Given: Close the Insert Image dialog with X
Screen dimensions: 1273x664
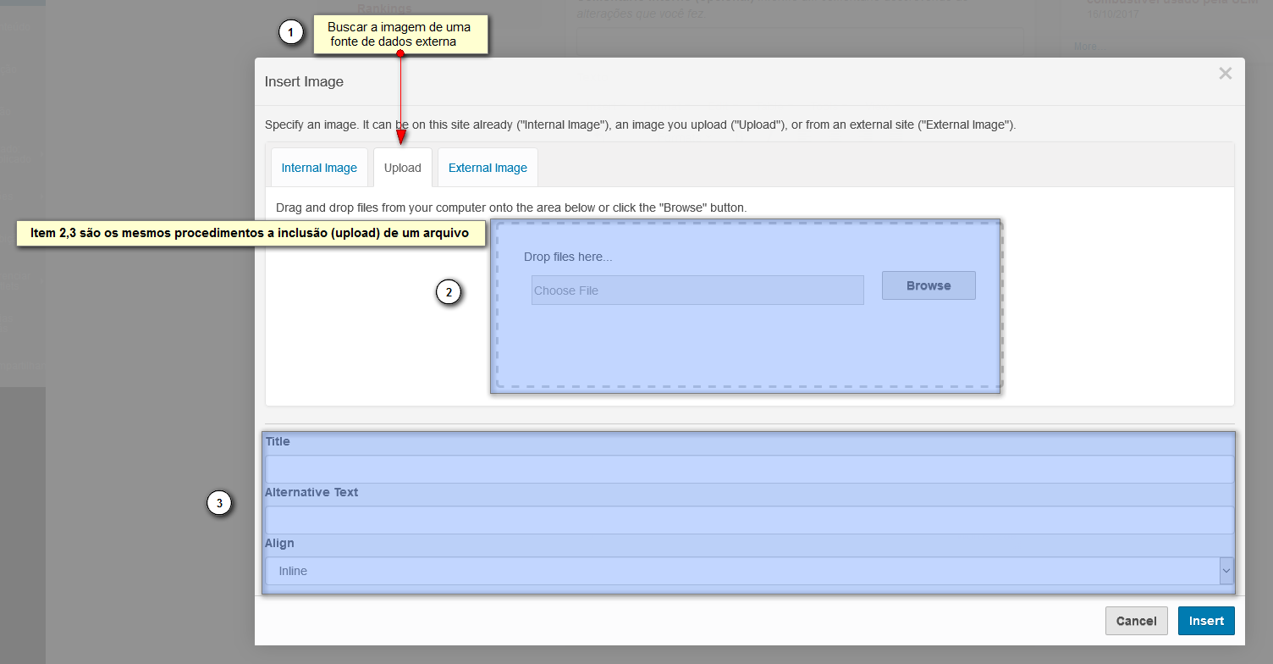Looking at the screenshot, I should [1225, 74].
